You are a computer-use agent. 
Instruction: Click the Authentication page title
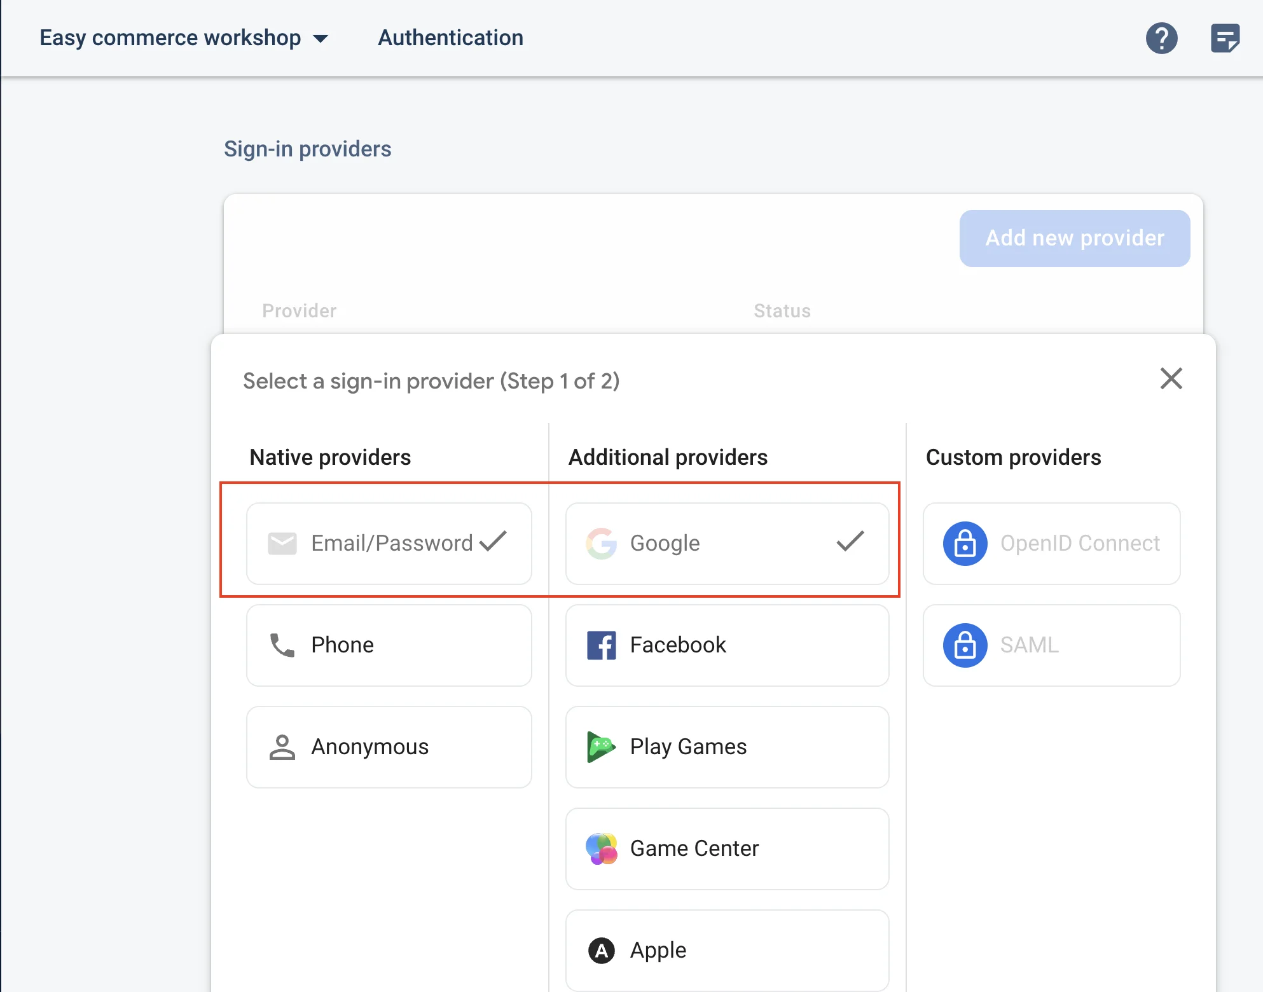450,38
